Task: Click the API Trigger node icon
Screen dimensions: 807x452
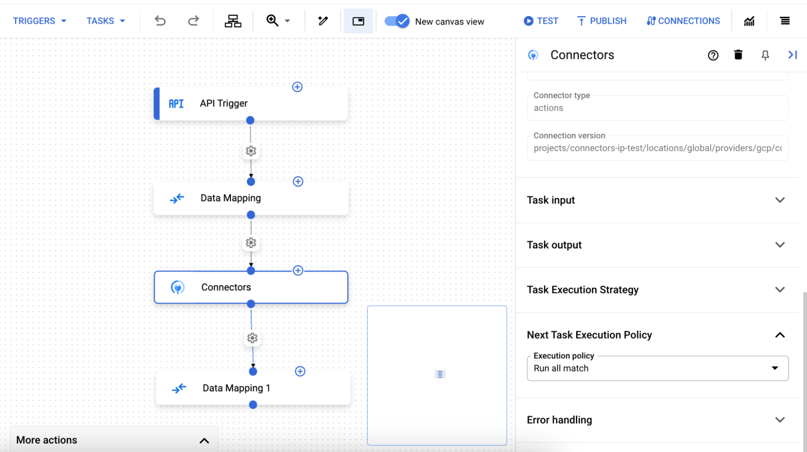Action: [x=177, y=103]
